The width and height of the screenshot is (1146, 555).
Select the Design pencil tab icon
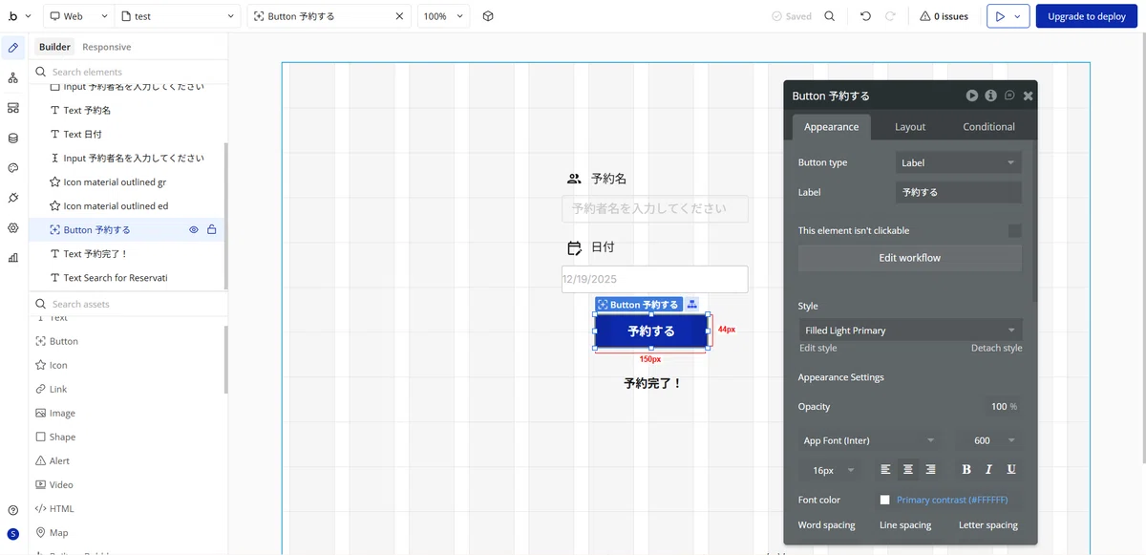(12, 47)
